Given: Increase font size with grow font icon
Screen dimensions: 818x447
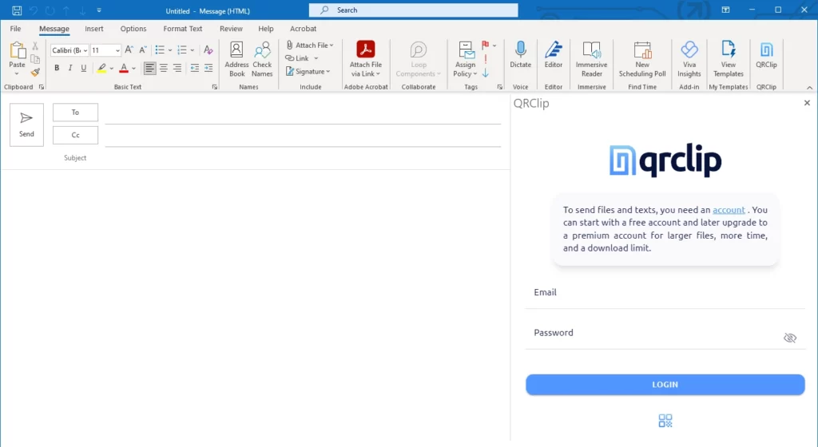Looking at the screenshot, I should point(129,50).
